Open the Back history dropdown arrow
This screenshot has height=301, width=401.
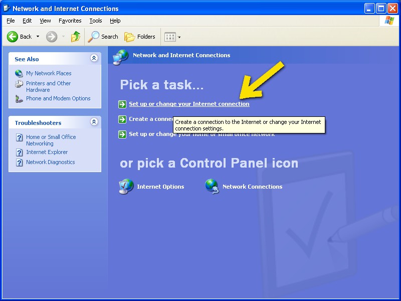38,37
